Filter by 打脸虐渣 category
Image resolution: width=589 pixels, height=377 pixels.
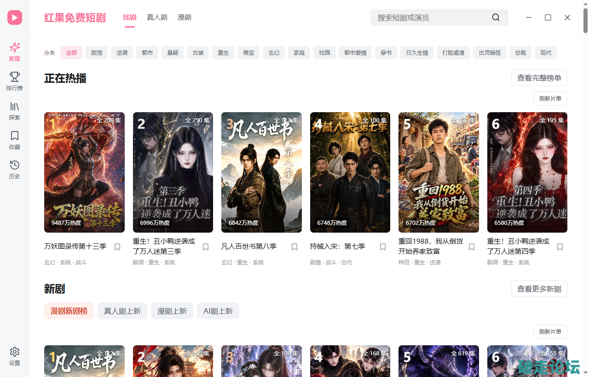point(453,53)
